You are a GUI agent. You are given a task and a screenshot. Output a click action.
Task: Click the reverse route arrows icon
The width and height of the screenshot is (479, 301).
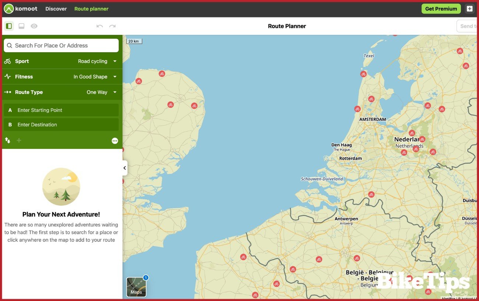click(7, 140)
